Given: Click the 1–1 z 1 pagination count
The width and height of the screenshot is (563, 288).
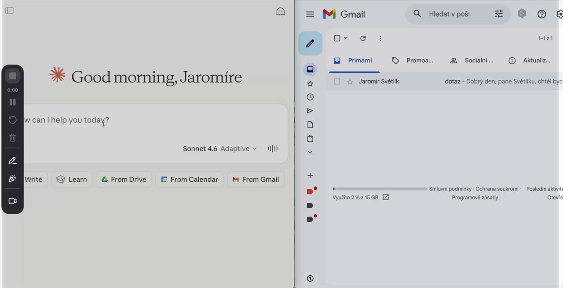Looking at the screenshot, I should pos(545,38).
